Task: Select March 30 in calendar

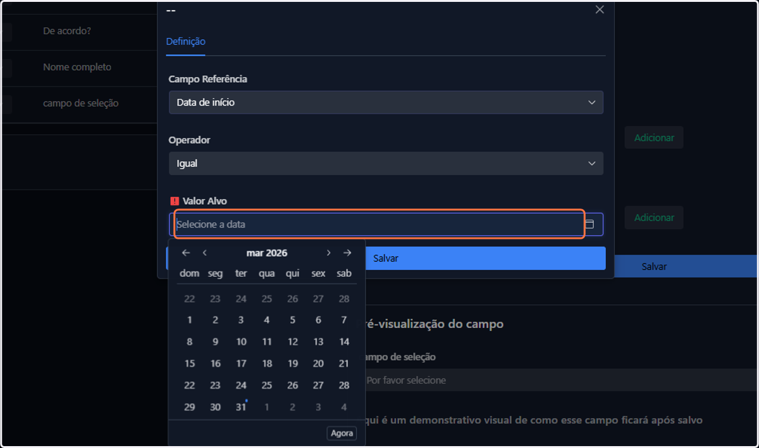Action: [x=215, y=407]
